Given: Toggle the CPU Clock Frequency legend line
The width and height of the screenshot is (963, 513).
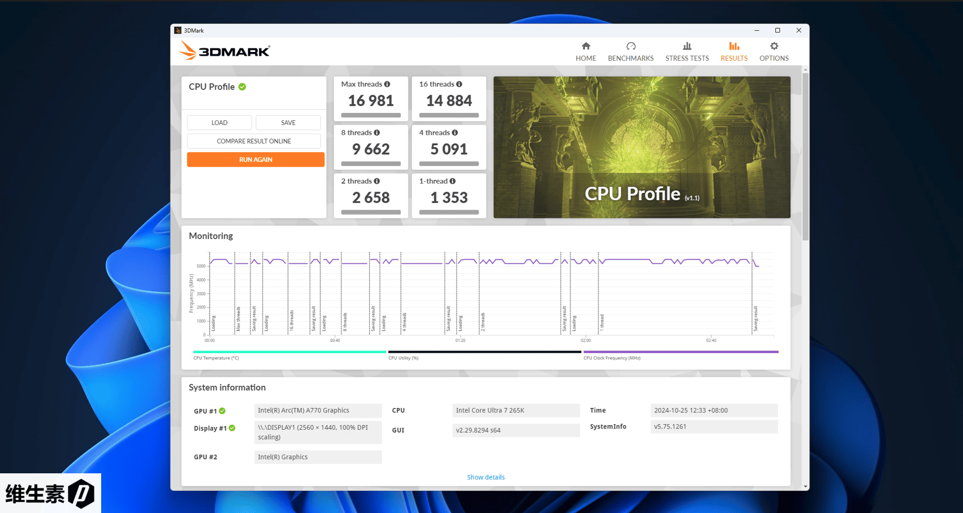Looking at the screenshot, I should (680, 352).
